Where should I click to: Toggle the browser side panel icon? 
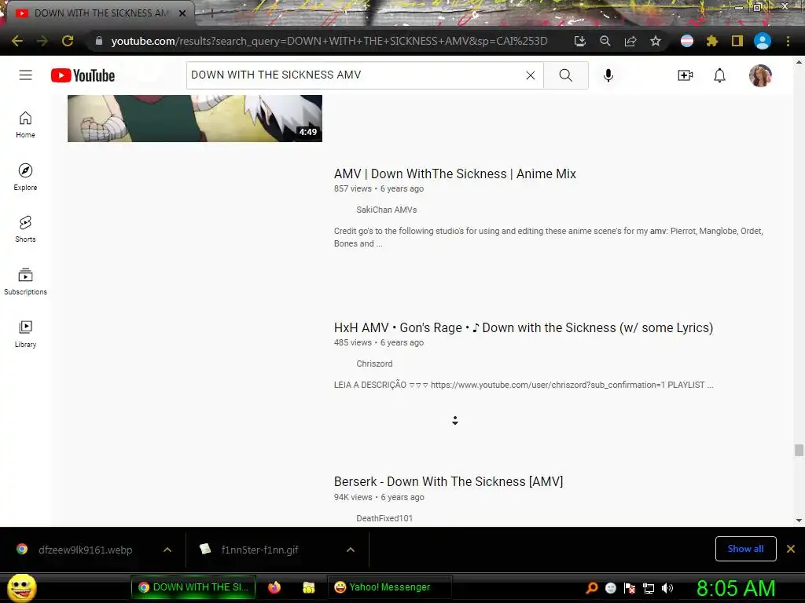click(x=737, y=41)
